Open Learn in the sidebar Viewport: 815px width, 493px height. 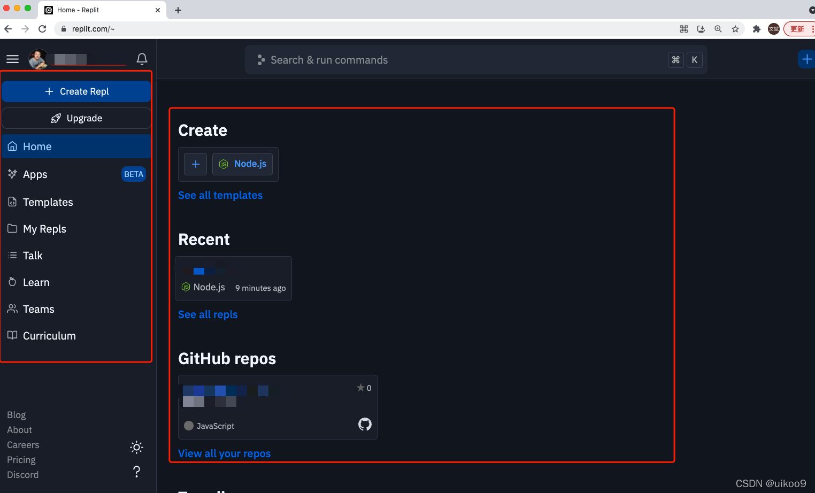(x=76, y=282)
